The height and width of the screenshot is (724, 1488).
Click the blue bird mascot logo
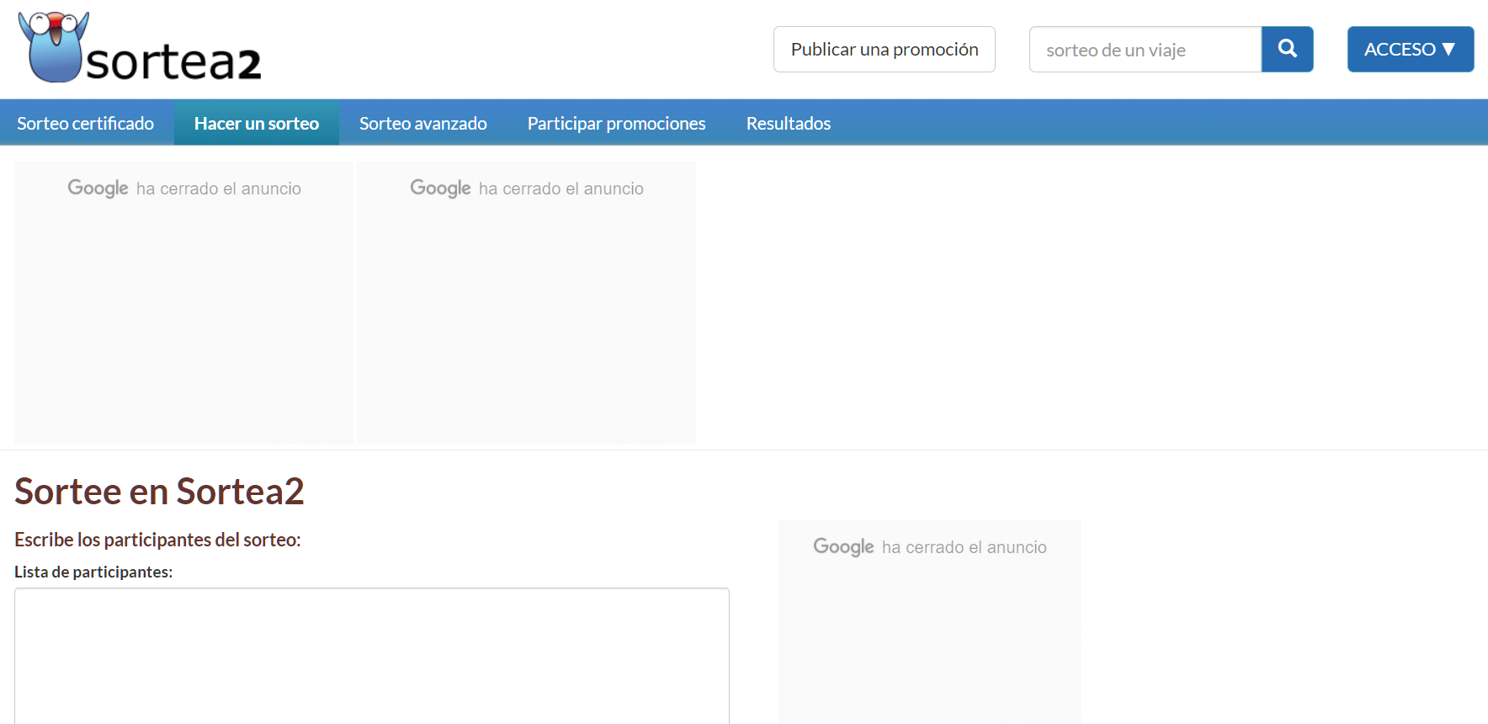pyautogui.click(x=54, y=47)
